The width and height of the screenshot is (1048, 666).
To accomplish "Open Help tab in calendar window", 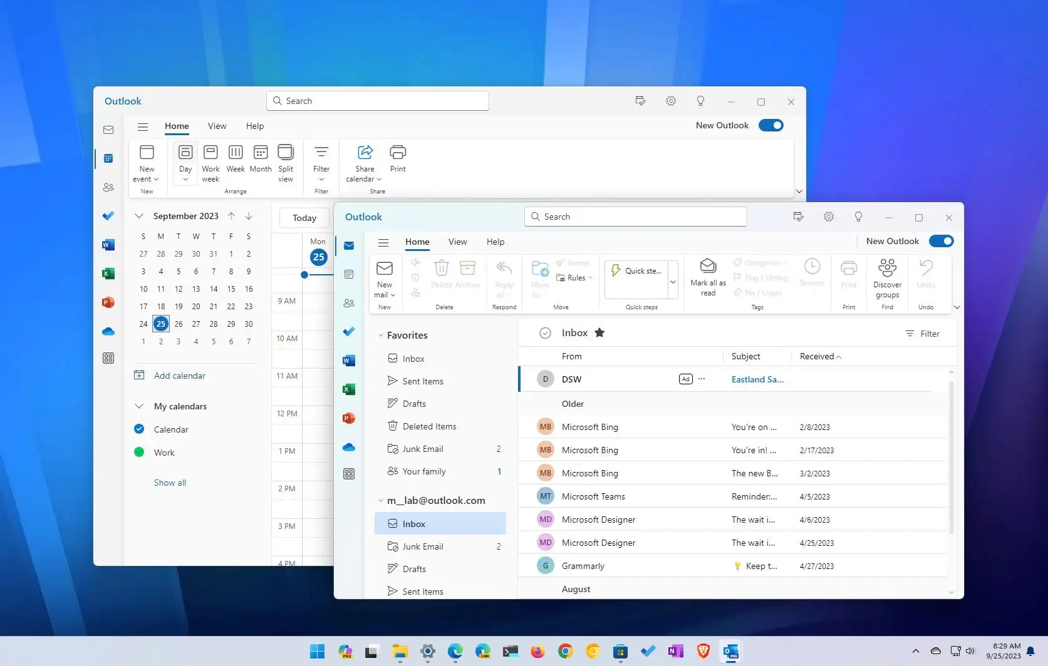I will (255, 126).
